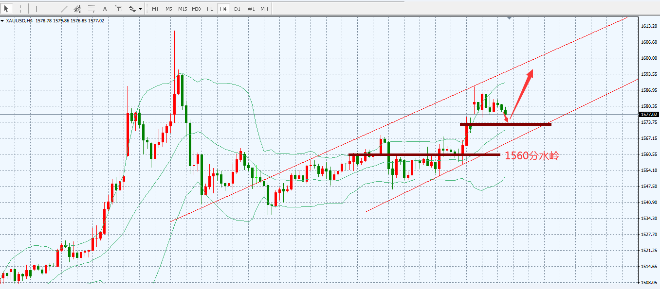Choose the Text Label tool

(x=119, y=9)
